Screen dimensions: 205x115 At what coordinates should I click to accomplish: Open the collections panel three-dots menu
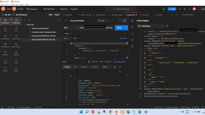point(59,20)
